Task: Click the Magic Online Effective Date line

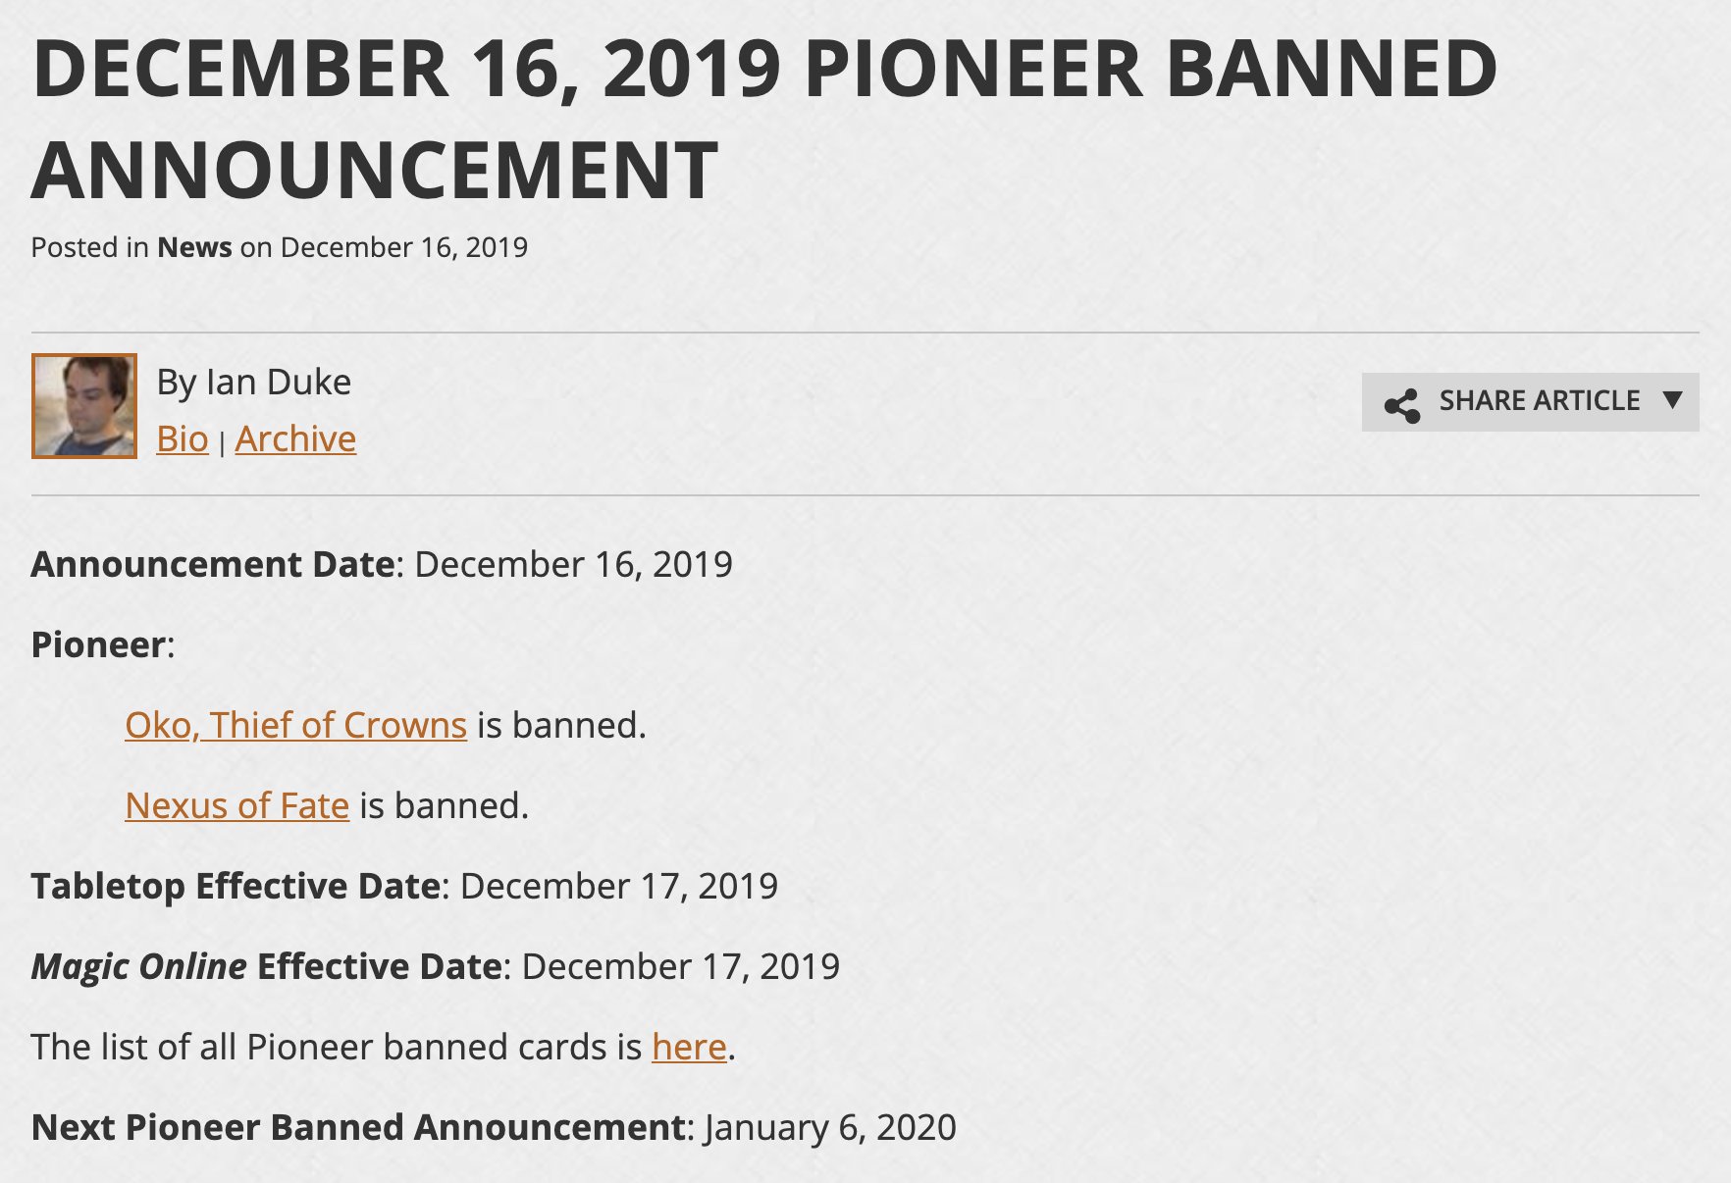Action: 436,966
